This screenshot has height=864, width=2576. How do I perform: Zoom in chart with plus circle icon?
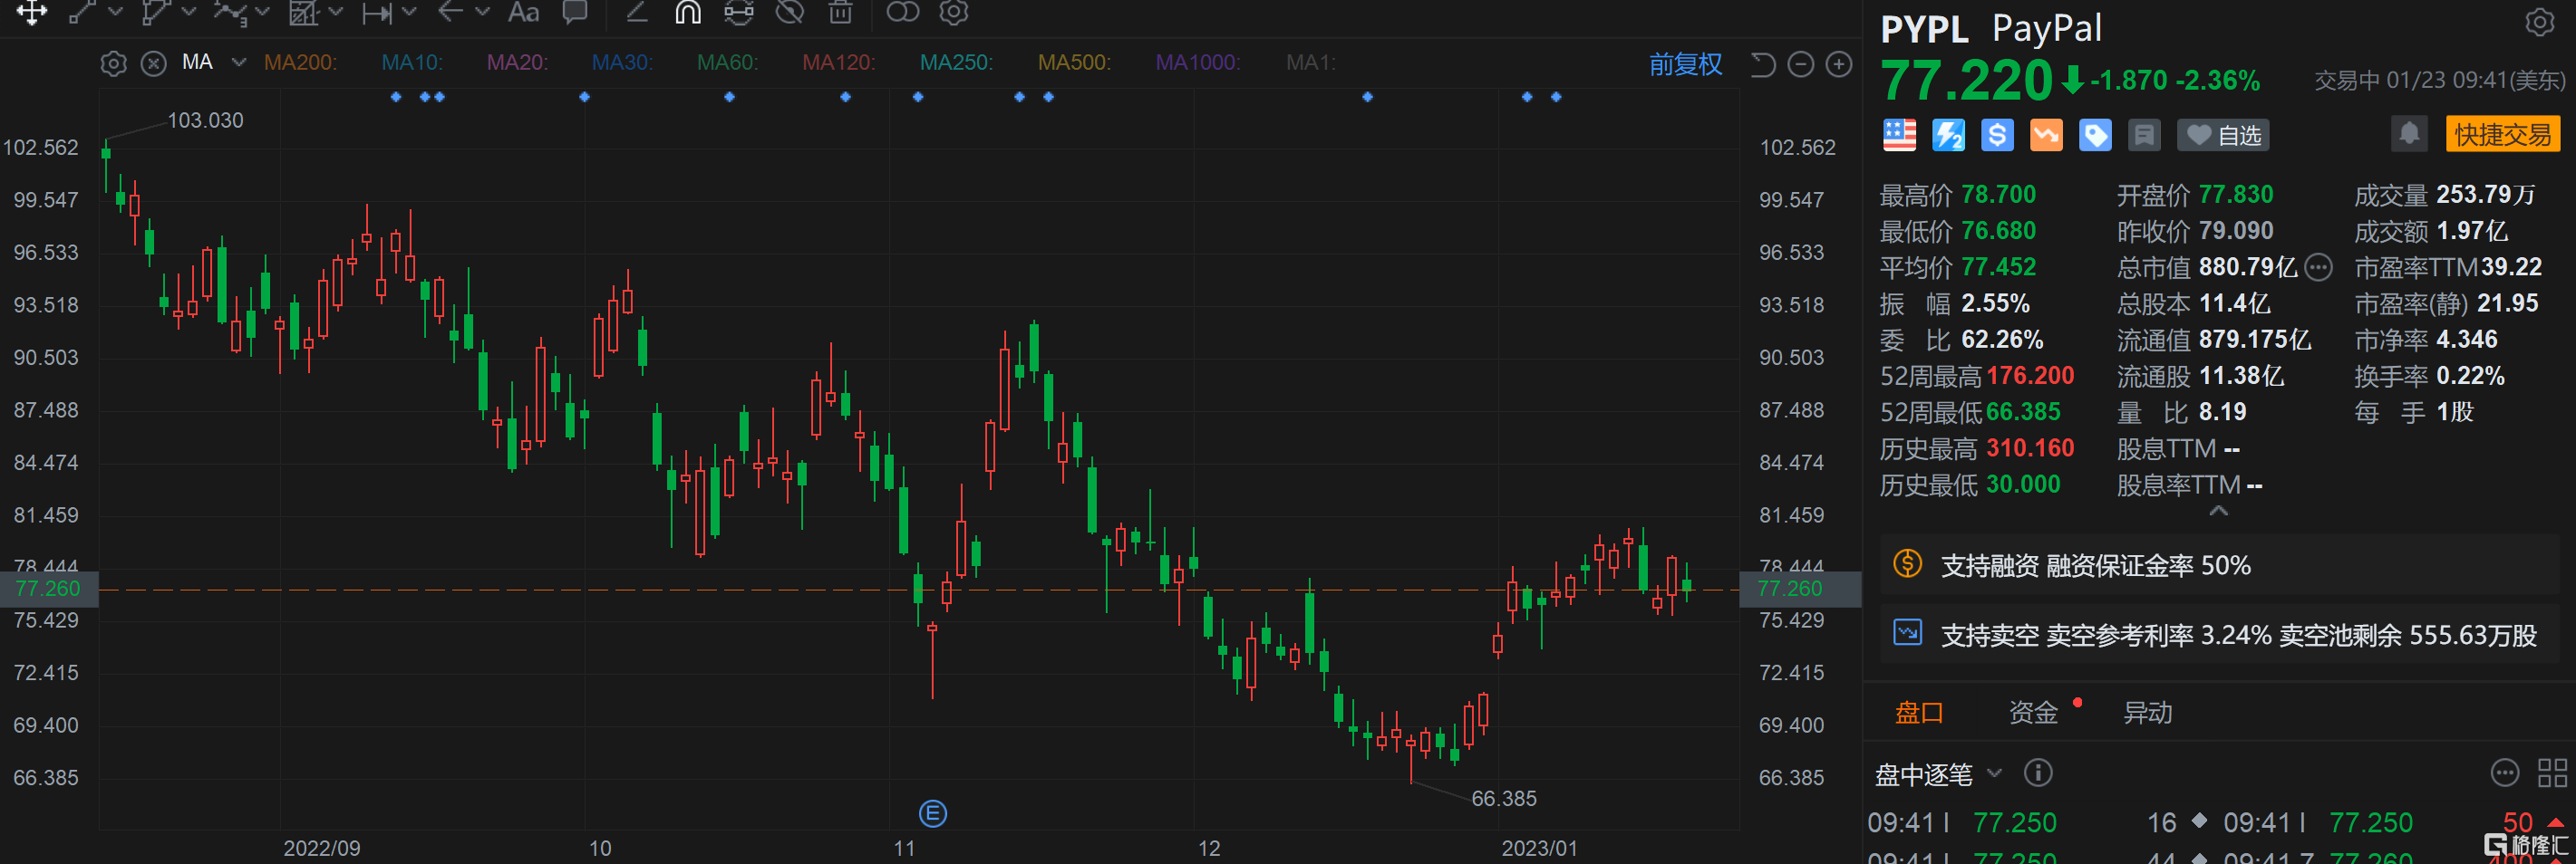(1838, 65)
